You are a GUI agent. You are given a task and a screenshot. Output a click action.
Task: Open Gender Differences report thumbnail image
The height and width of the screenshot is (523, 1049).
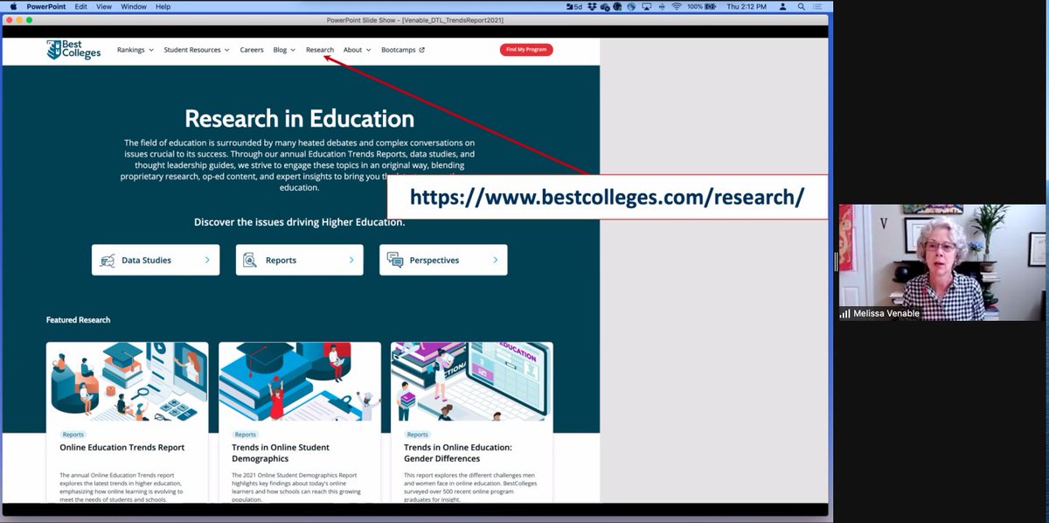(472, 381)
